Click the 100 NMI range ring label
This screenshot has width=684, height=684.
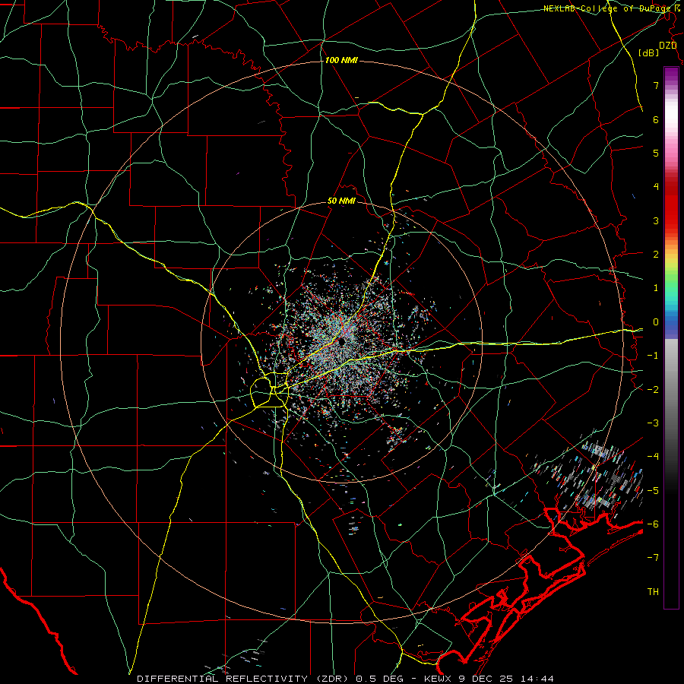[341, 60]
